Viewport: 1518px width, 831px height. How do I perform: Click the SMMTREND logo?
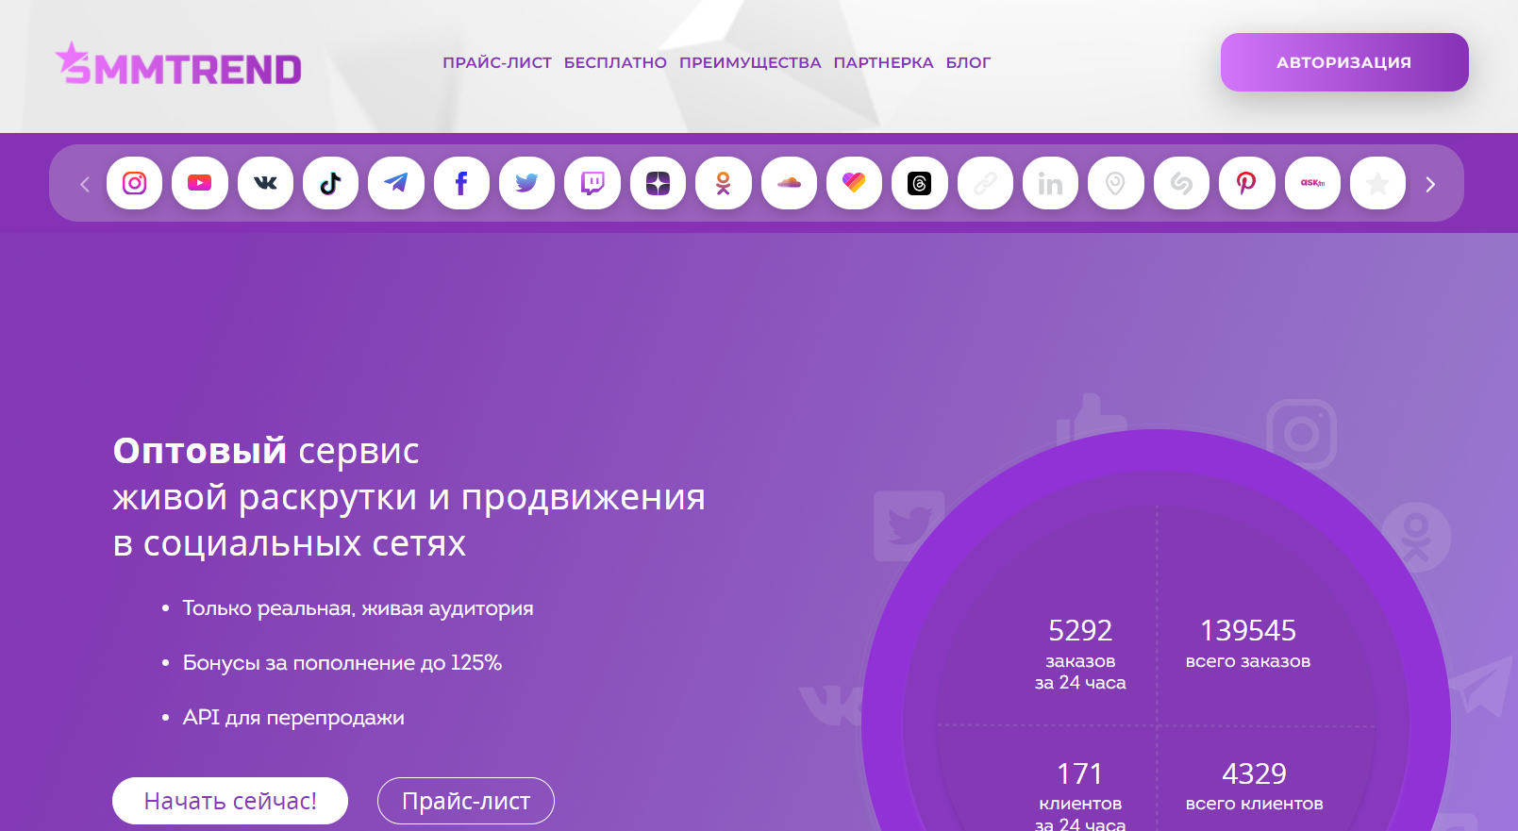click(x=178, y=64)
